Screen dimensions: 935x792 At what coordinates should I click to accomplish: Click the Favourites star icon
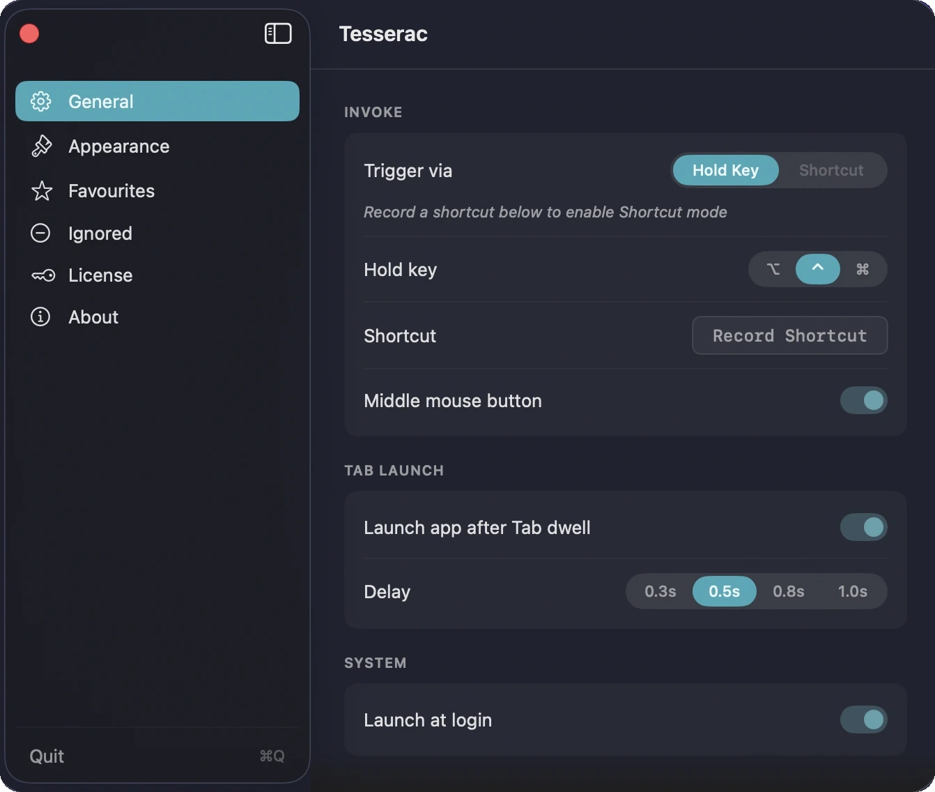pos(41,190)
